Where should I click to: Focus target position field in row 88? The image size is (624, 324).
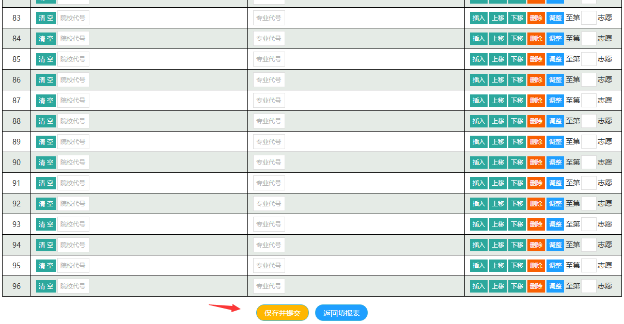click(589, 121)
